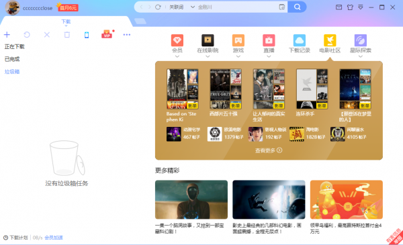Viewport: 403px width, 245px height.
Task: Click the caption about 影史上最经典的几部科幻电影
Action: click(267, 228)
